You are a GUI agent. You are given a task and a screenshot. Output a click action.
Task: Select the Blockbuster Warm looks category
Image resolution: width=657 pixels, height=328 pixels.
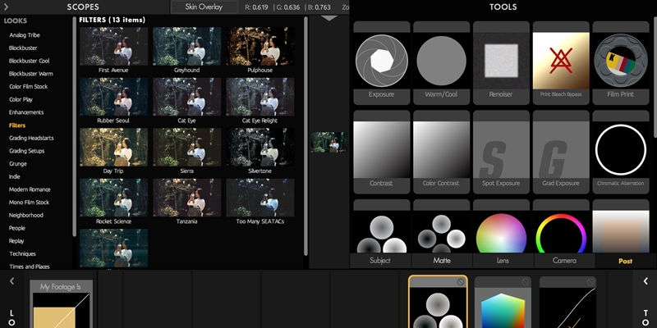31,73
